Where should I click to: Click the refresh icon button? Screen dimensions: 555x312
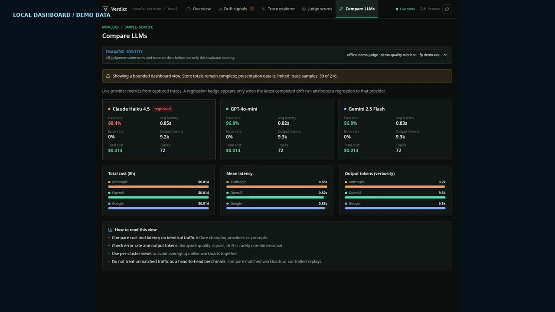point(447,9)
